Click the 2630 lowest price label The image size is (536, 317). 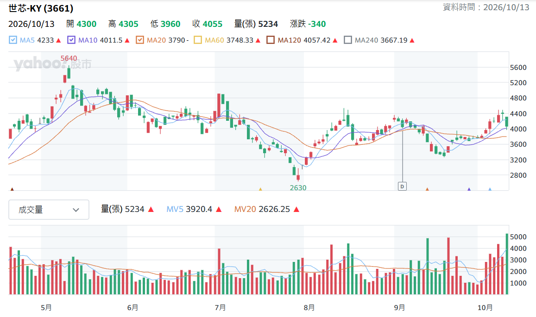298,188
